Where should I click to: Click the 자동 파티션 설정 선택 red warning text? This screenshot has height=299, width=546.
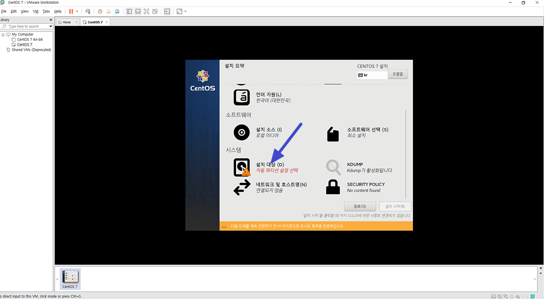click(277, 170)
